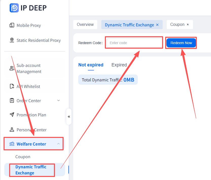Screen dimensions: 211x180
Task: Click the Welfare Center ticket icon
Action: click(x=12, y=144)
